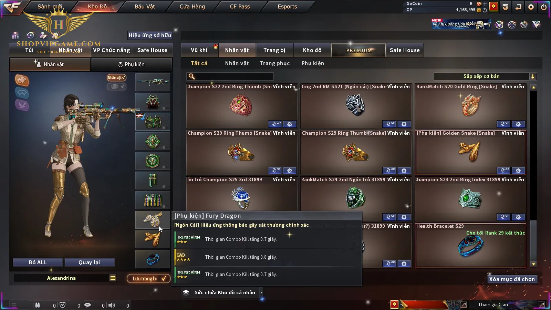Viewport: 551px width, 310px height.
Task: Open settings gear in top bar
Action: (531, 7)
